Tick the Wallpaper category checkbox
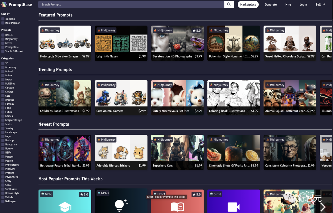The image size is (333, 213). (x=3, y=201)
